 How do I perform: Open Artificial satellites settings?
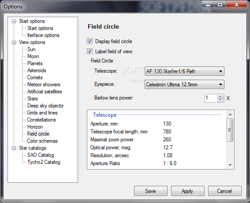(45, 92)
